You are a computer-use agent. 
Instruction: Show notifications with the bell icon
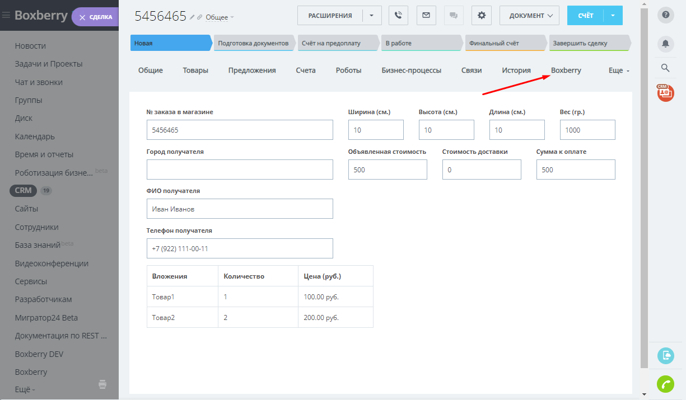(666, 43)
